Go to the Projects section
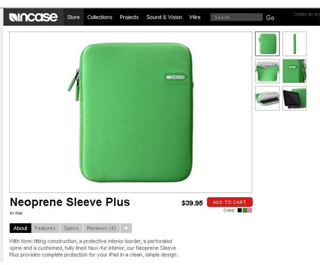320x265 pixels. tap(129, 17)
